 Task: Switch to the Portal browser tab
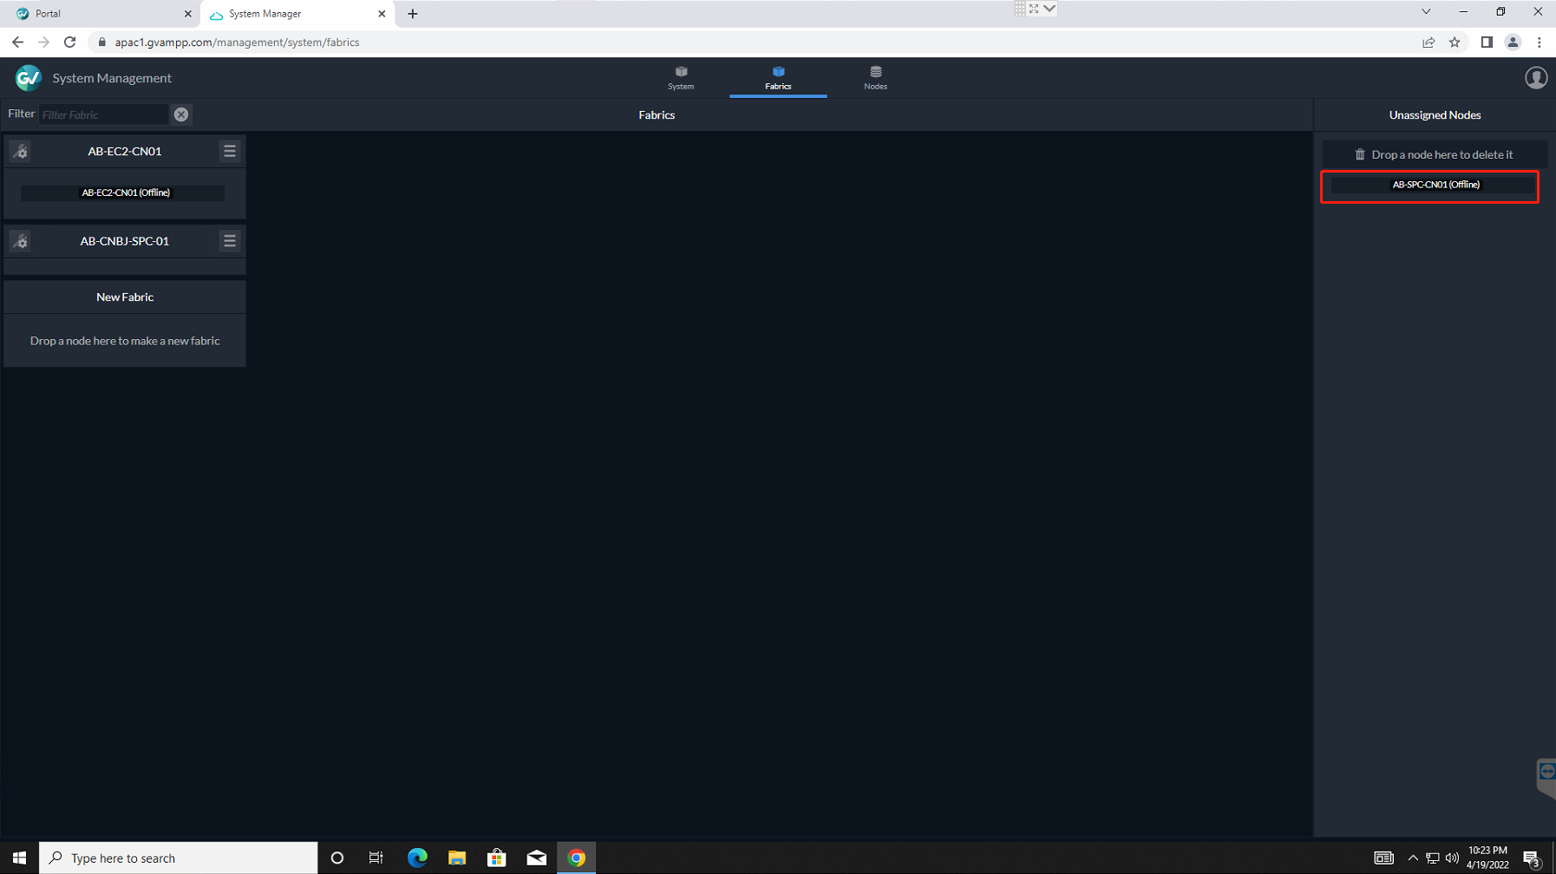(100, 14)
